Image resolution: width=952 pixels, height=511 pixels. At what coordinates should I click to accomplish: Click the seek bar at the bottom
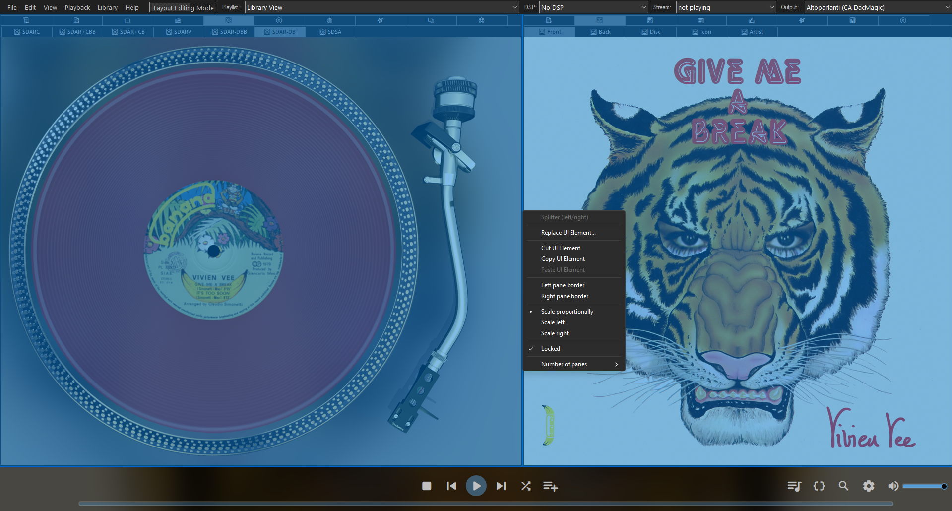pos(486,504)
